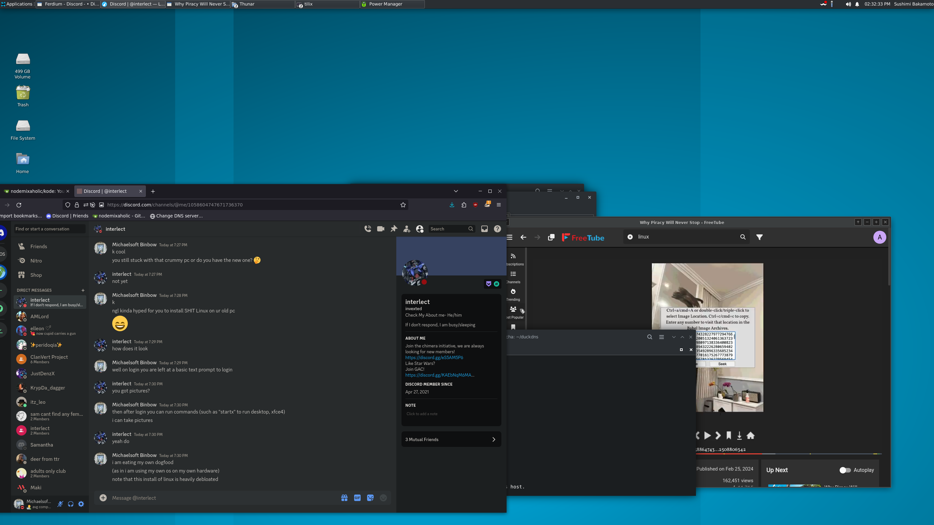Play the FreeTube video
Screen dimensions: 934x525
point(707,436)
